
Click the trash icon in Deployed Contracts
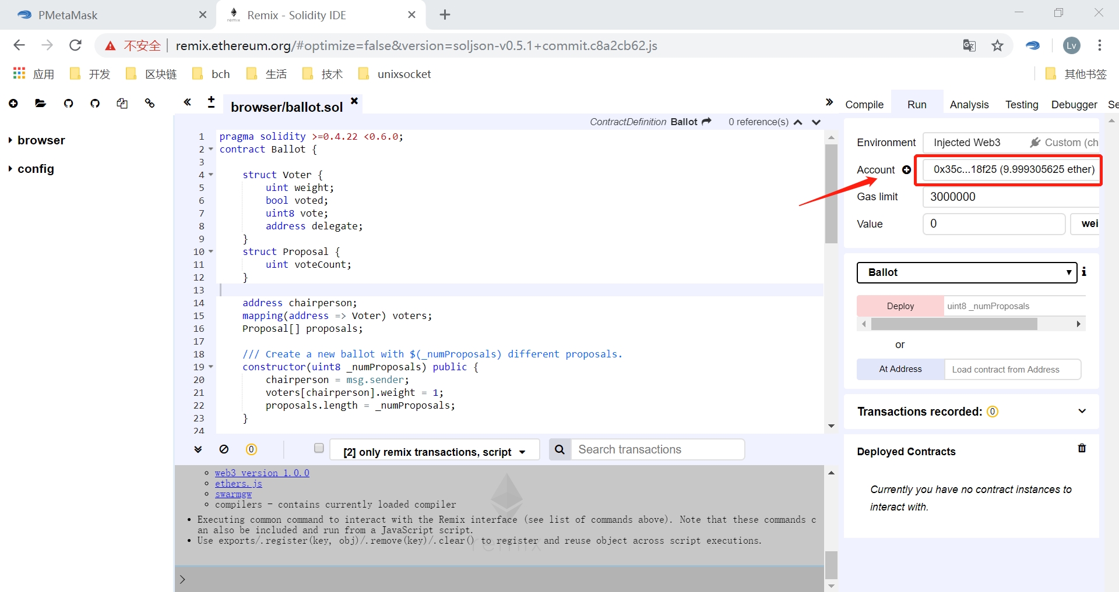click(1082, 448)
